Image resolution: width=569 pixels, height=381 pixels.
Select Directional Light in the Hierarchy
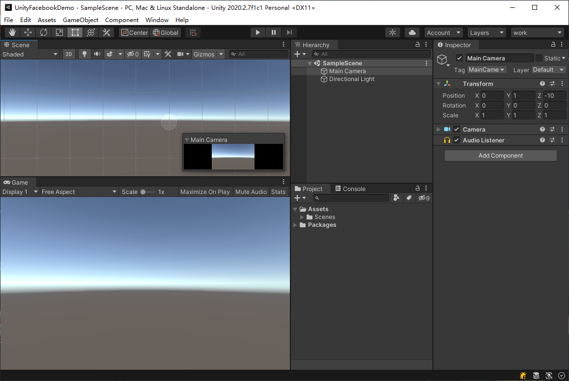tap(351, 79)
